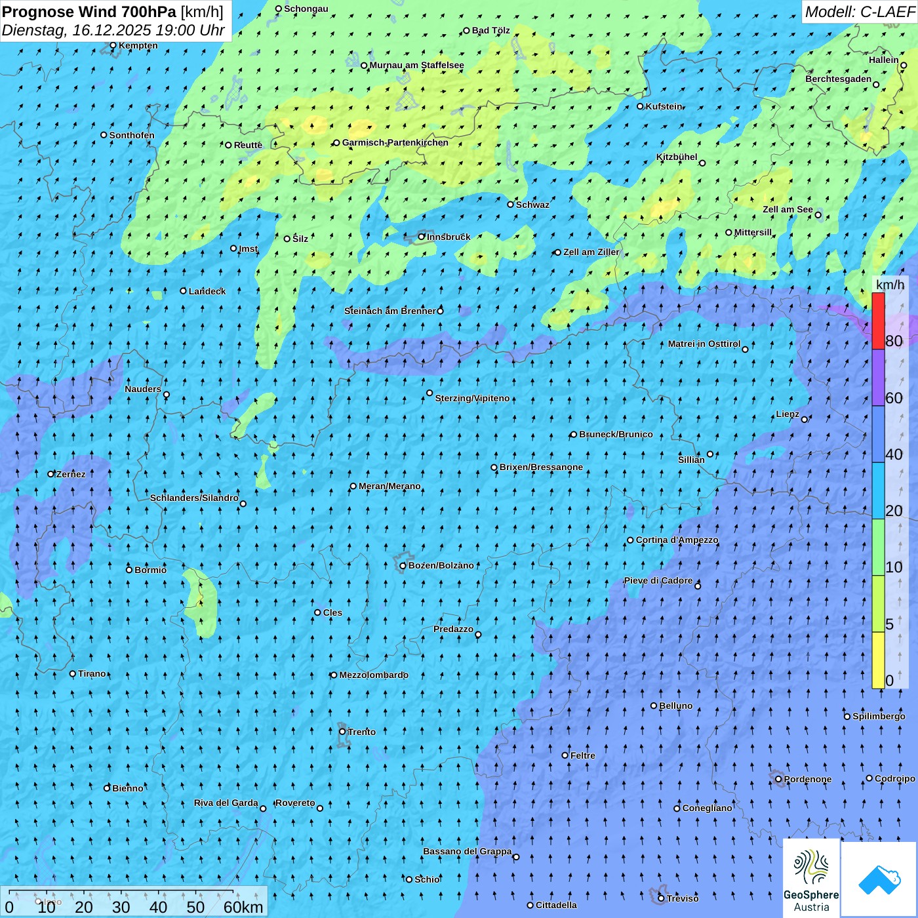Click the 60km scale bar label
This screenshot has width=918, height=918.
243,907
